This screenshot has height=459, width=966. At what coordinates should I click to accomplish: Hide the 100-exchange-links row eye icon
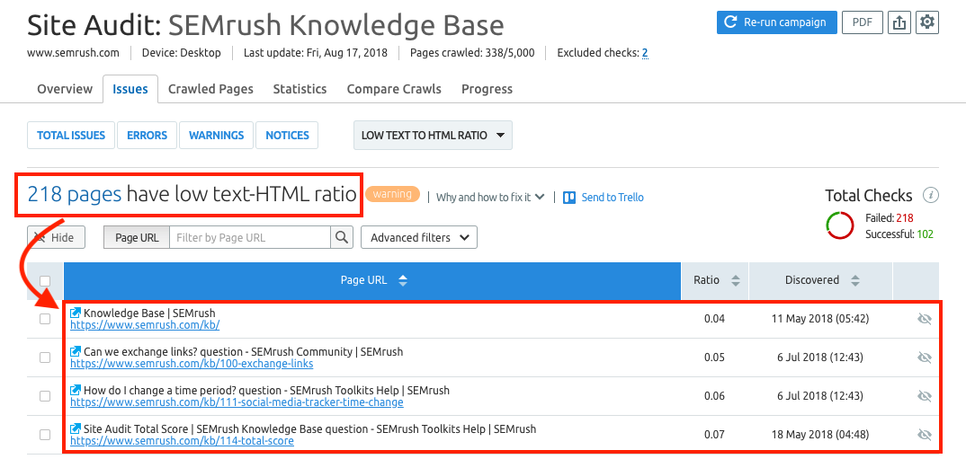(924, 357)
